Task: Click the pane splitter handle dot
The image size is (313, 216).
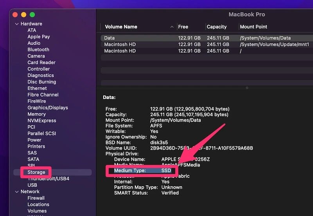Action: pyautogui.click(x=247, y=88)
